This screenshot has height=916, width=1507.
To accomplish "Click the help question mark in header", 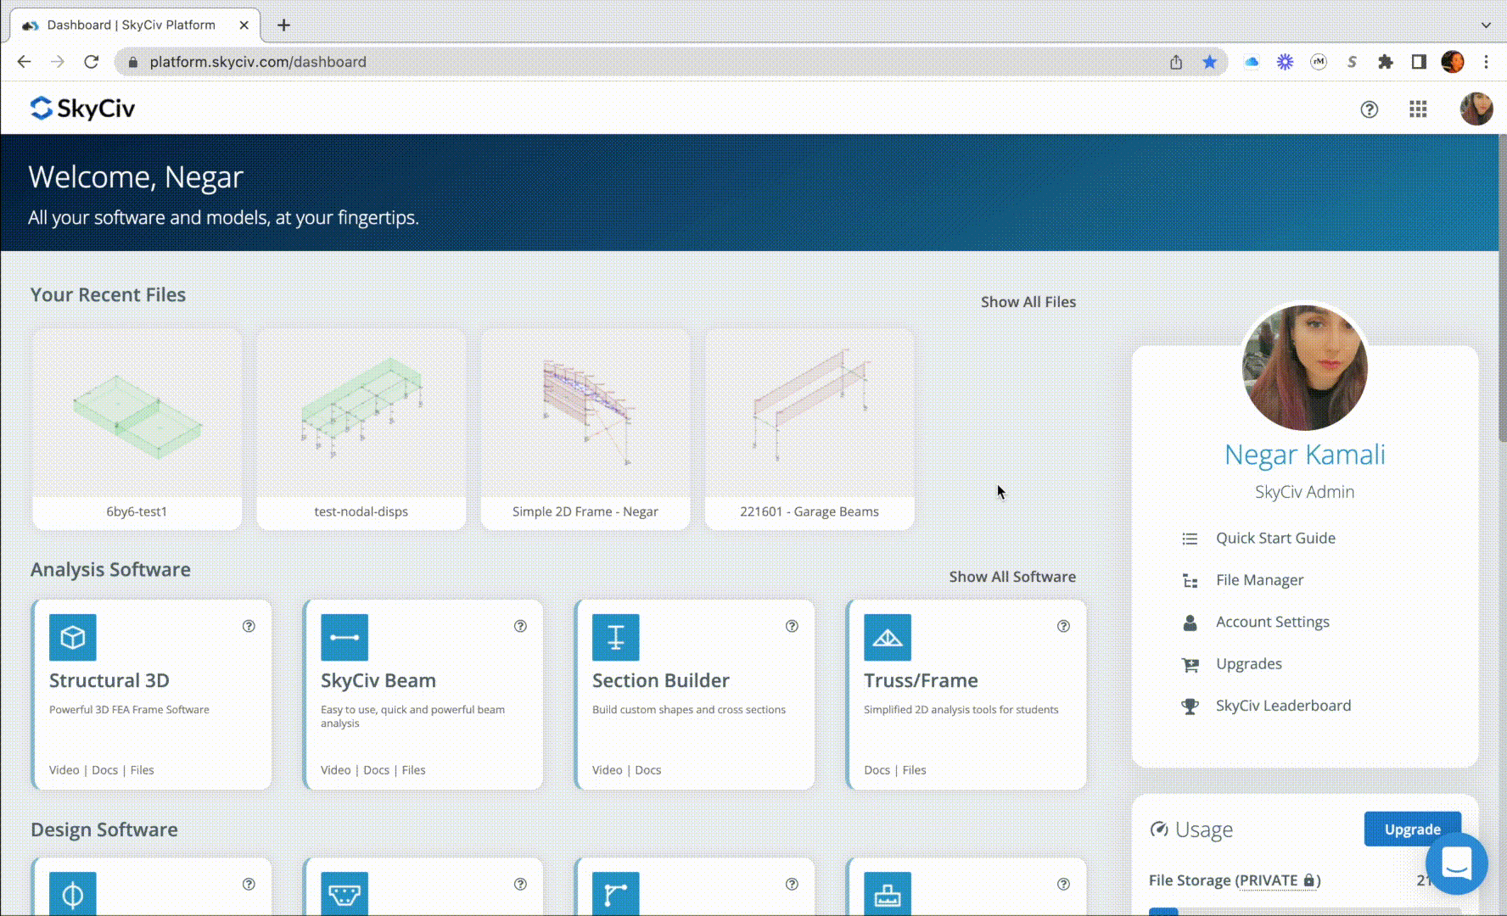I will tap(1369, 109).
